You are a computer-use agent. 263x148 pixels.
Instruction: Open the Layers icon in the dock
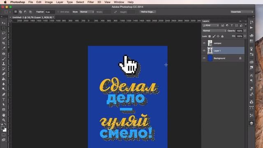click(x=251, y=123)
